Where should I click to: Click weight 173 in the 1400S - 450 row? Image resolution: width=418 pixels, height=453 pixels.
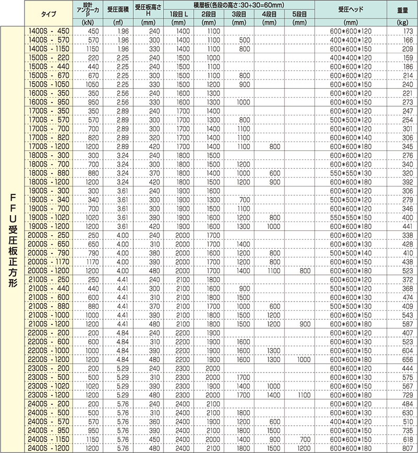click(x=408, y=31)
